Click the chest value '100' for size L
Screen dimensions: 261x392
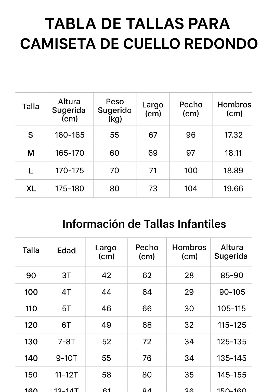click(x=191, y=170)
